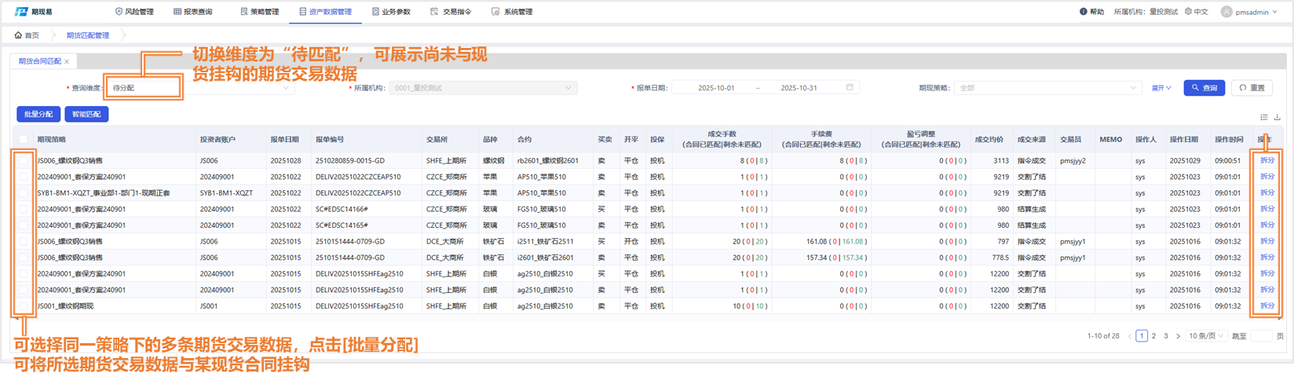
Task: Open the 风险管理 menu
Action: point(134,12)
